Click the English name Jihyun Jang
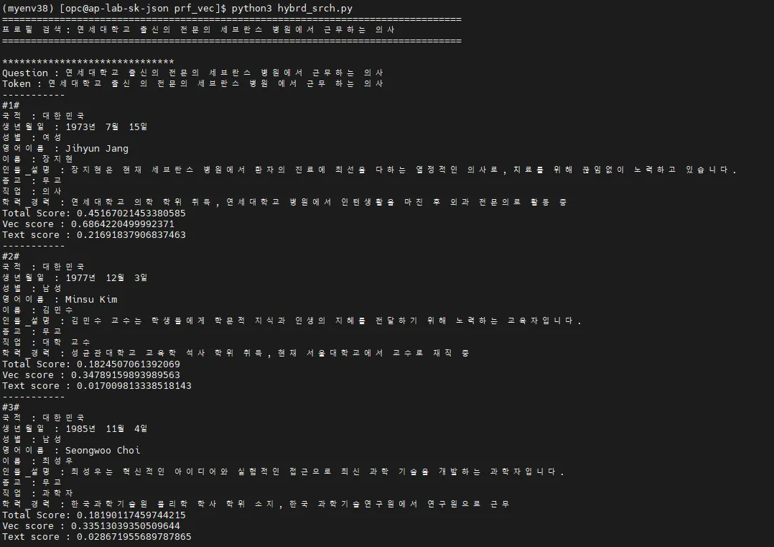This screenshot has width=774, height=547. point(97,148)
